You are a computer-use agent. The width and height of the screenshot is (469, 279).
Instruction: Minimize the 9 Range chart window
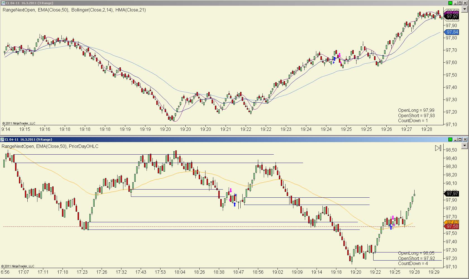[x=456, y=139]
